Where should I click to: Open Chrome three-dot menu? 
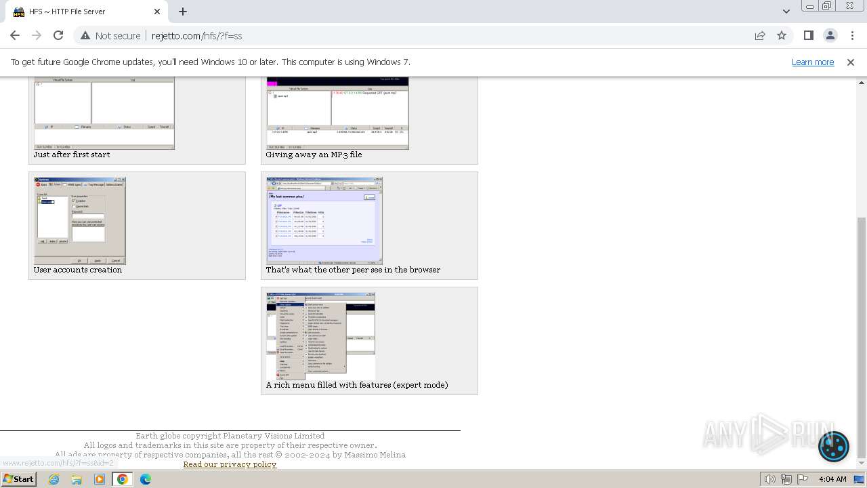point(851,35)
